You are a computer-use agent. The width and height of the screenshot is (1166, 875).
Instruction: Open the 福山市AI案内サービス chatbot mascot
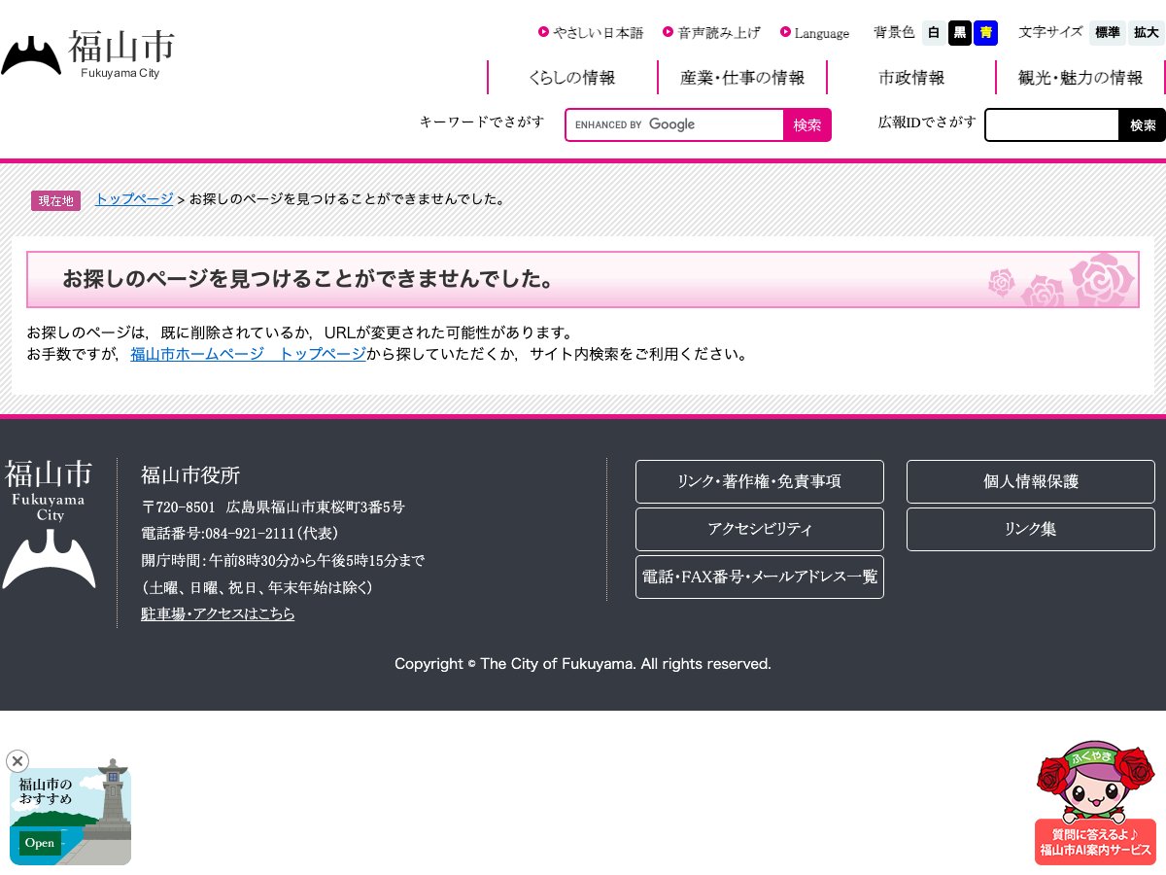pyautogui.click(x=1095, y=803)
